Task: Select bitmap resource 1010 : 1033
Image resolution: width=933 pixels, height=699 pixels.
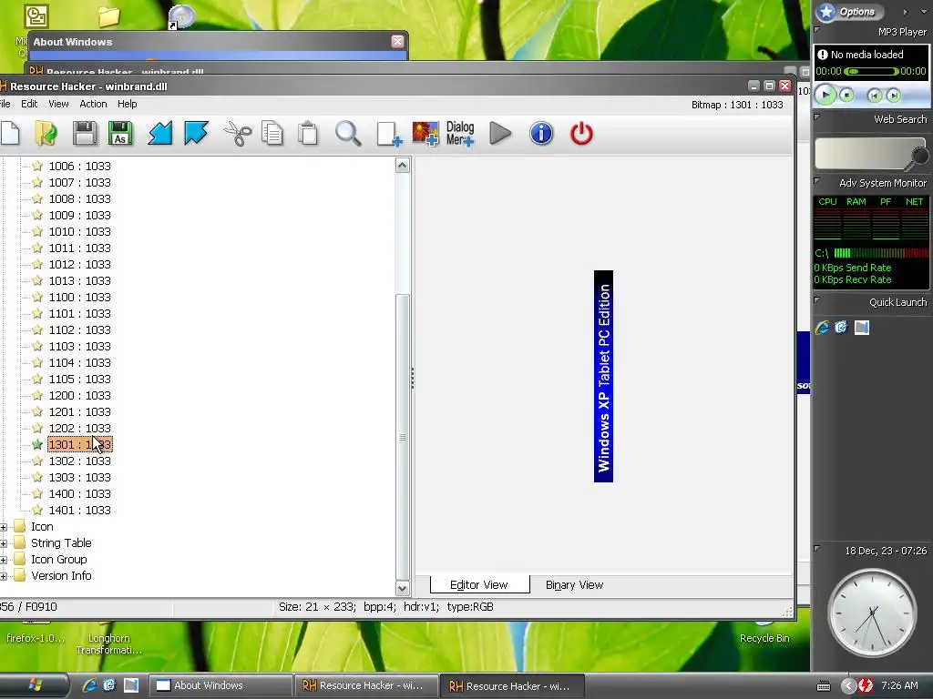Action: coord(80,232)
